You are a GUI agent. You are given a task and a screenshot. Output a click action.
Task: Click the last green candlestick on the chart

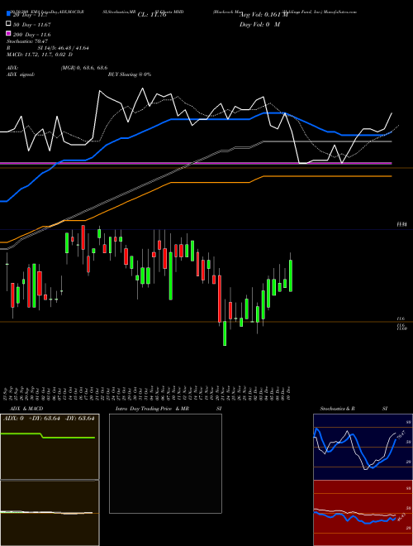point(291,275)
